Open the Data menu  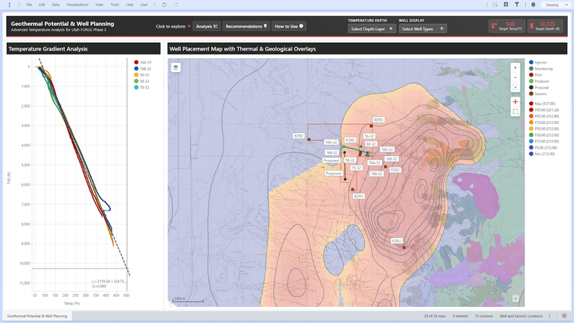(55, 5)
